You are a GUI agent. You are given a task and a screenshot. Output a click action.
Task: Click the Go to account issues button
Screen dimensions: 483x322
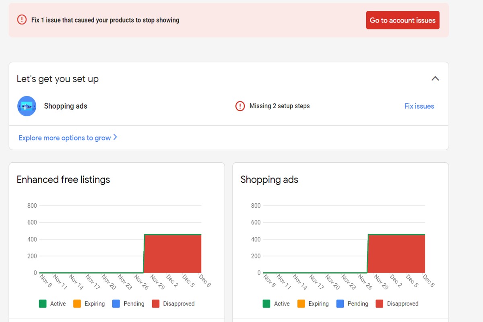tap(402, 20)
